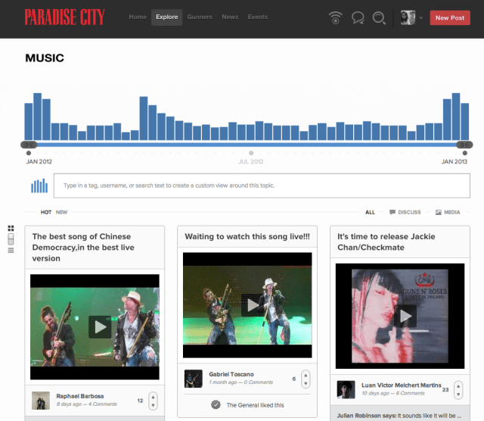Focus the tag or username search field
Viewport: 484px width, 421px height.
(262, 186)
